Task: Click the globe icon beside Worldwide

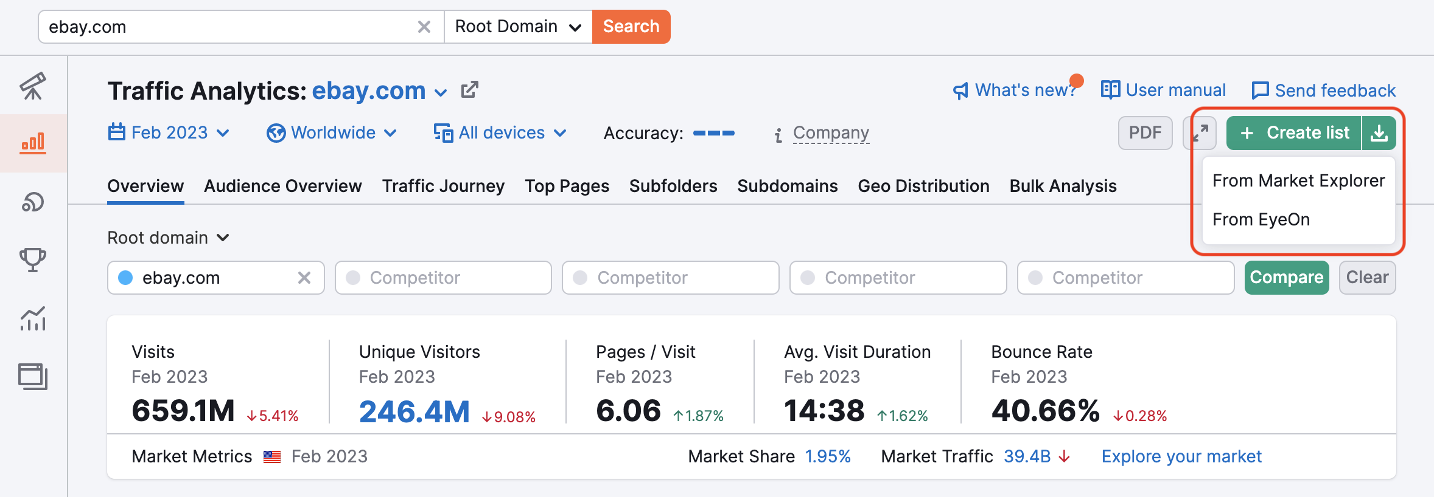Action: [x=276, y=133]
